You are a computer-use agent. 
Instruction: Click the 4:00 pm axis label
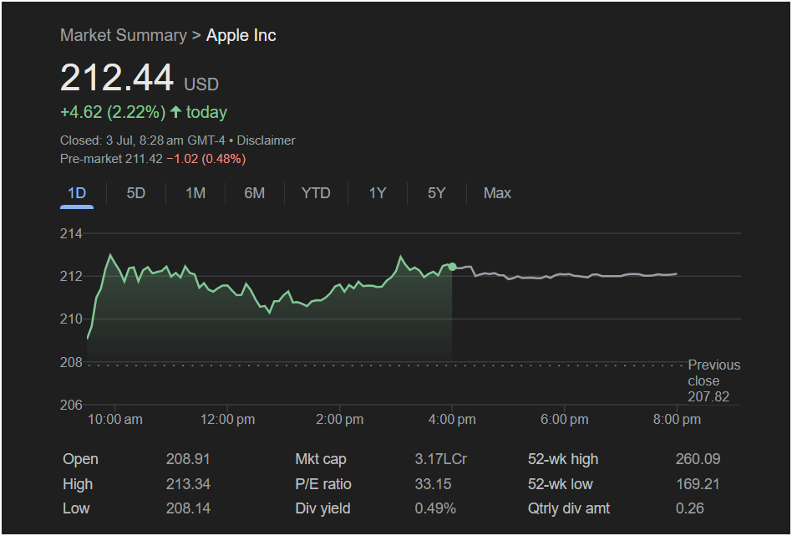coord(452,419)
